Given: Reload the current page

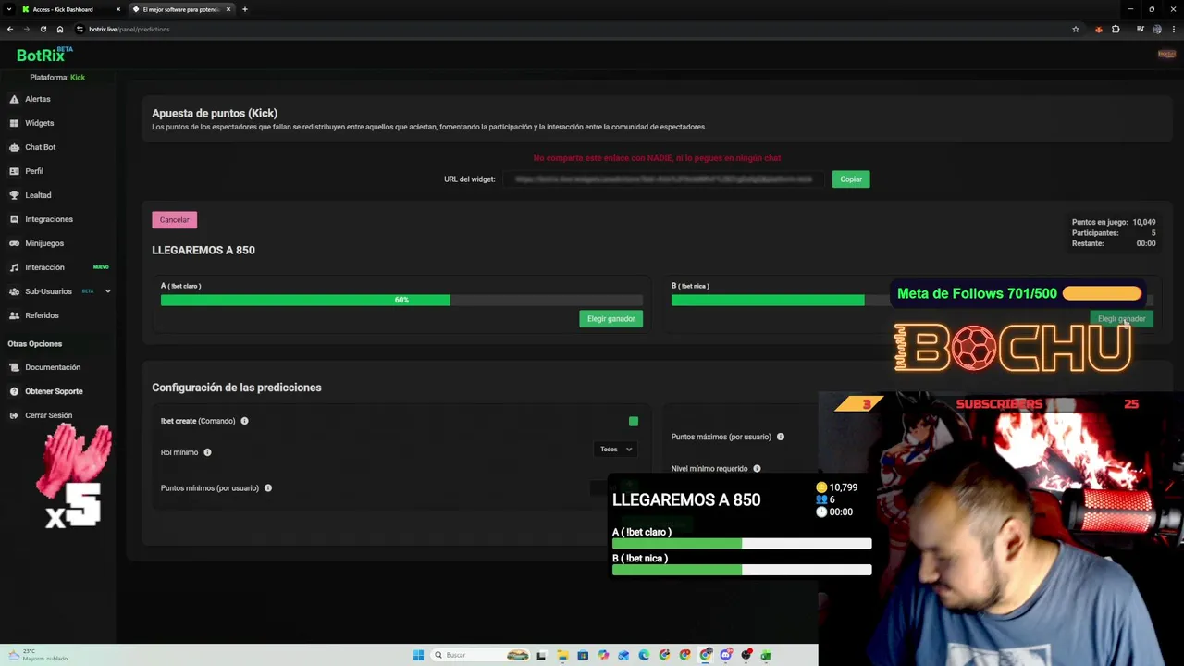Looking at the screenshot, I should point(43,29).
